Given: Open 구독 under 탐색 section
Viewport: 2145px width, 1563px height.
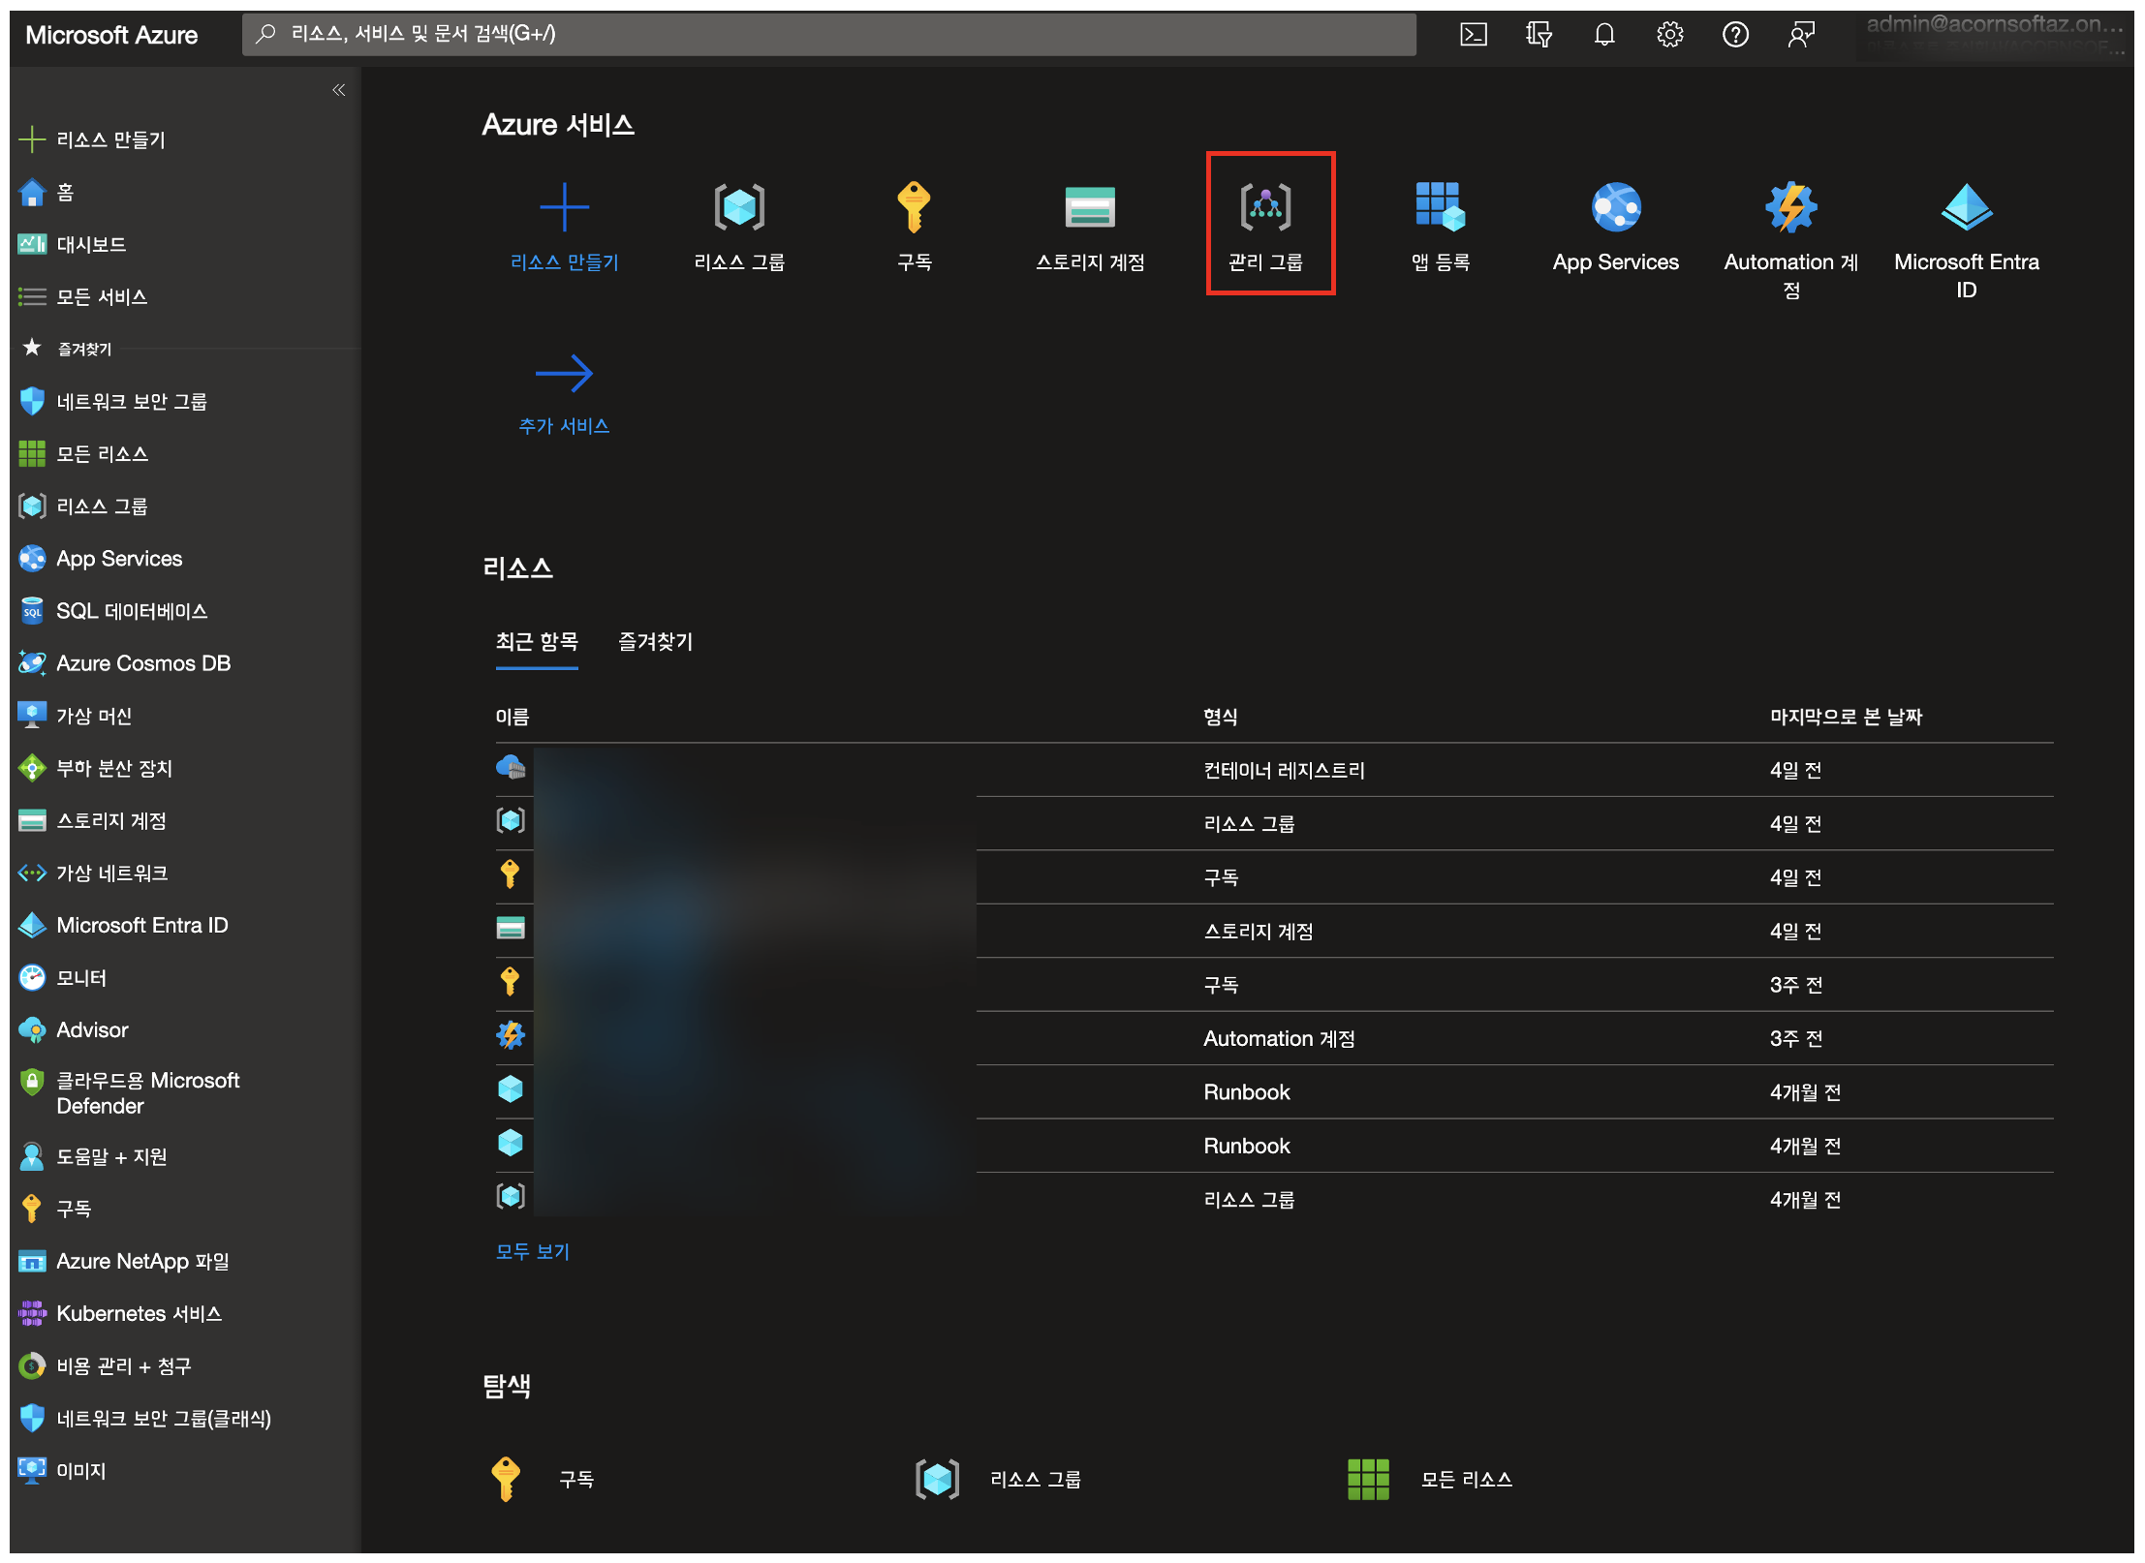Looking at the screenshot, I should pos(544,1479).
